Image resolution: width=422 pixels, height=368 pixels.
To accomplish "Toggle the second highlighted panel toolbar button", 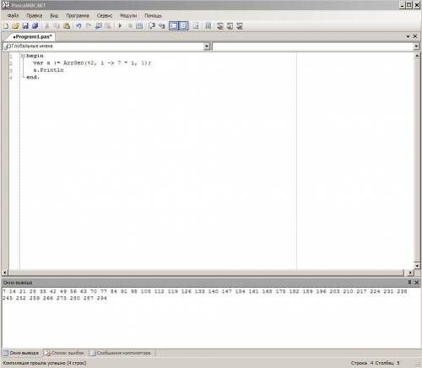I will click(184, 26).
